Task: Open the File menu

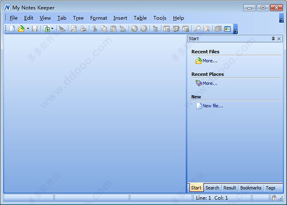Action: [x=13, y=18]
